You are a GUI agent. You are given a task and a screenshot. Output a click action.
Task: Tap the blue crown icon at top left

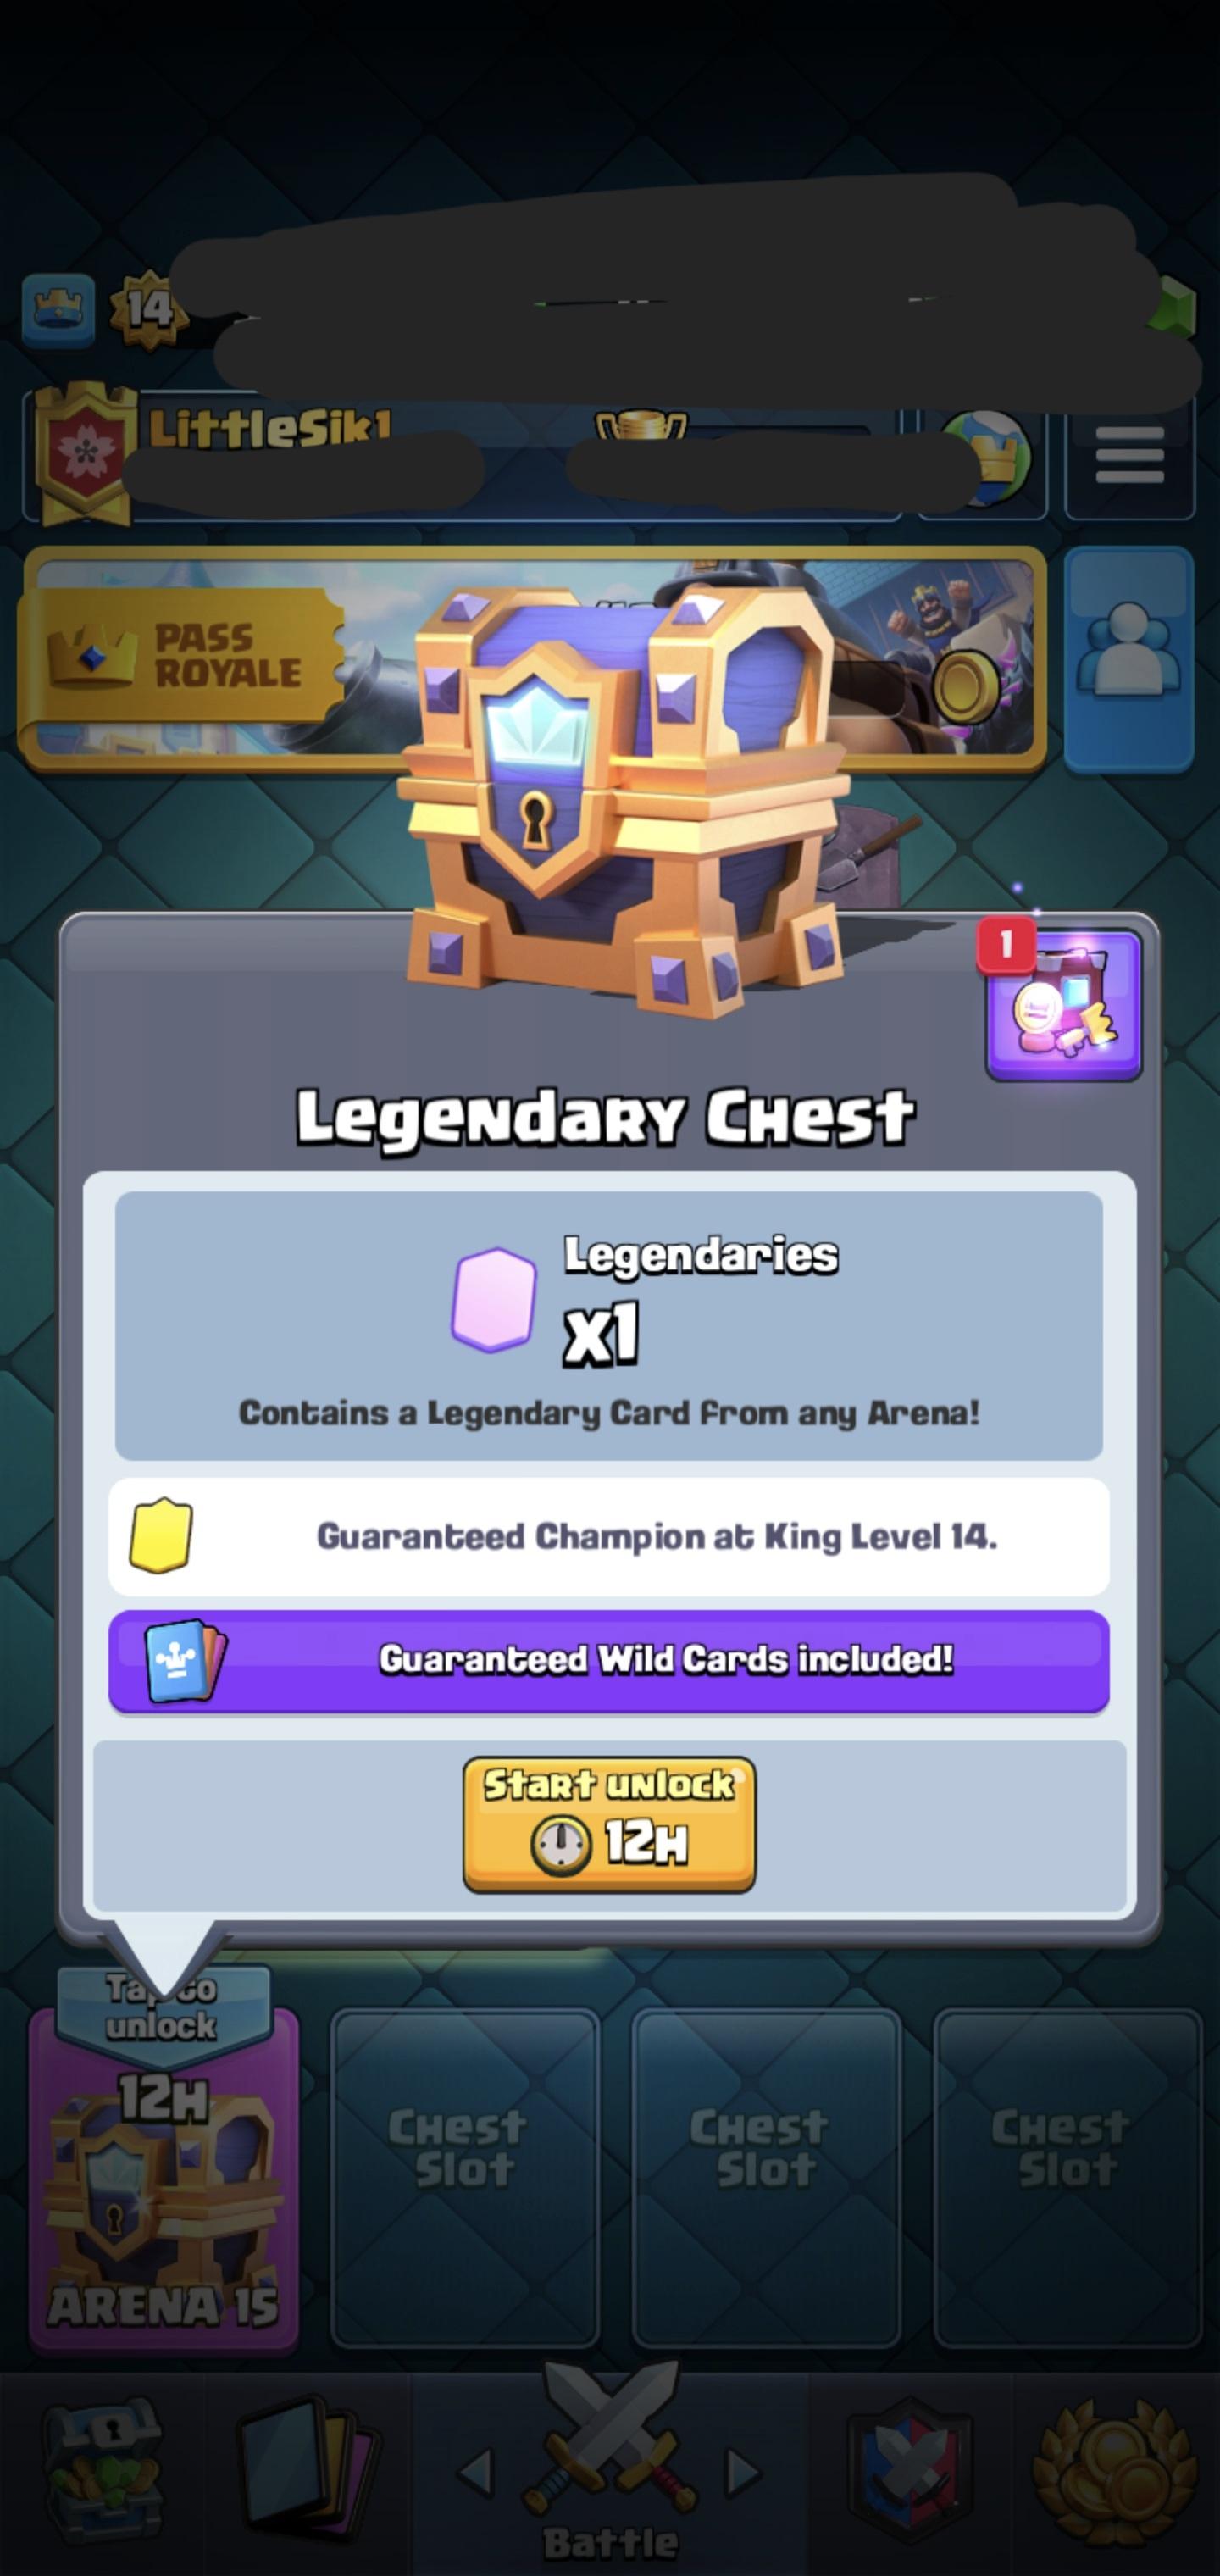coord(59,310)
